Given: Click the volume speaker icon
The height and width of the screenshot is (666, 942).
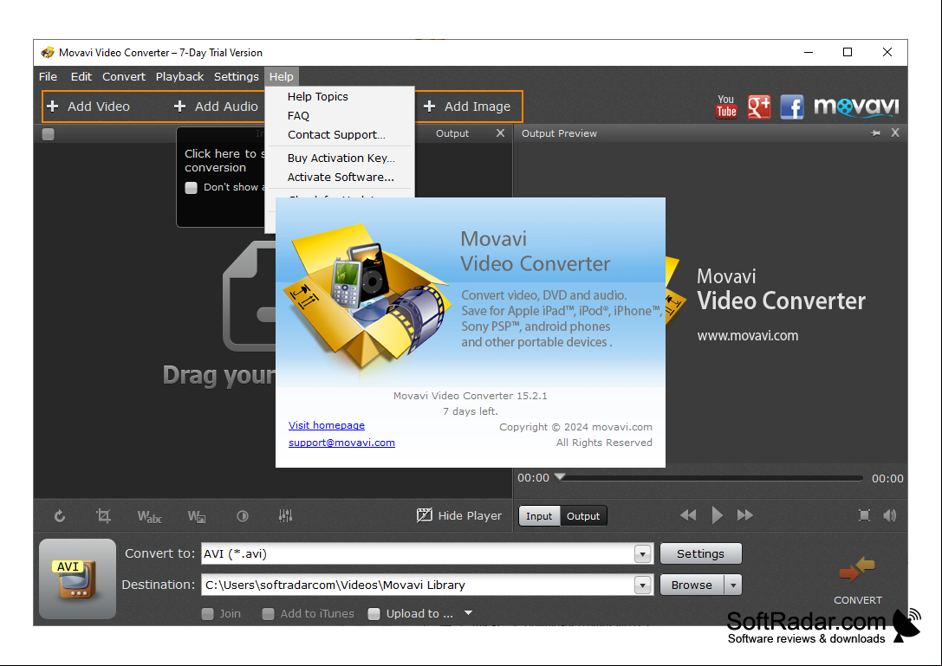Looking at the screenshot, I should (890, 515).
